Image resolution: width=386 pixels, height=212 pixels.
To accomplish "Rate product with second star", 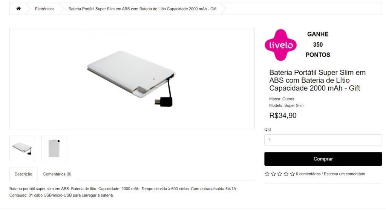I will click(273, 174).
